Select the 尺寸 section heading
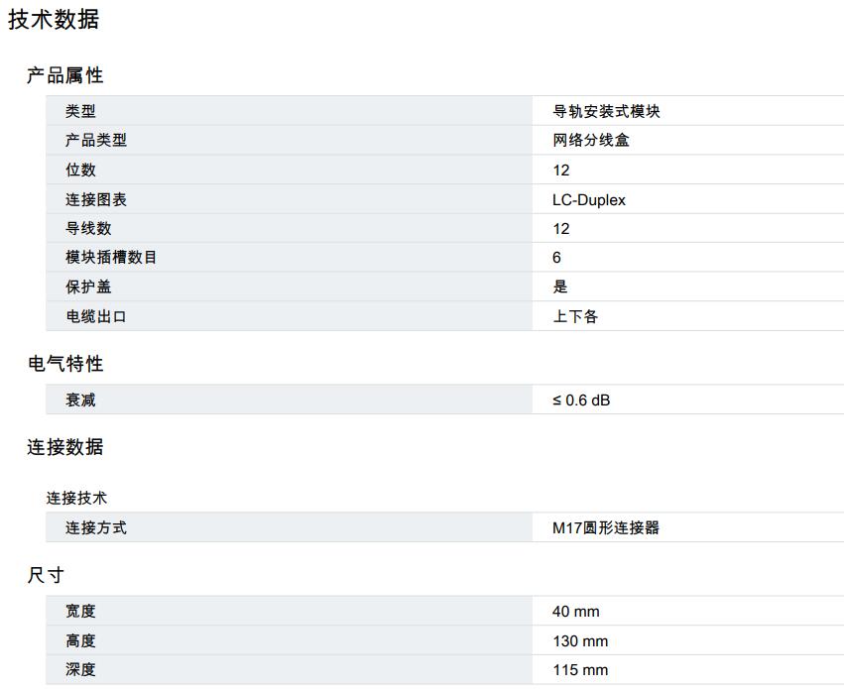This screenshot has width=844, height=689. pyautogui.click(x=46, y=575)
